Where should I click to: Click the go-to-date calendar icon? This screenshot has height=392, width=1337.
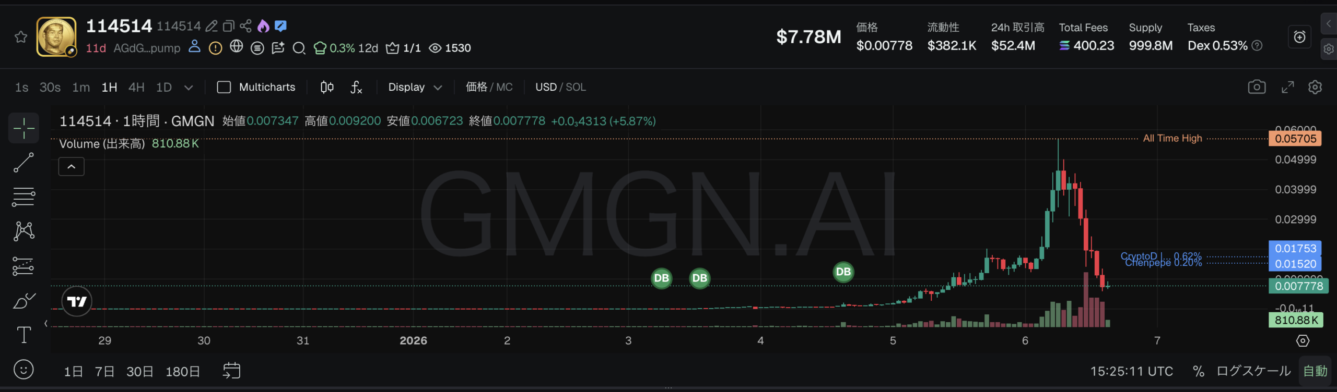click(231, 371)
